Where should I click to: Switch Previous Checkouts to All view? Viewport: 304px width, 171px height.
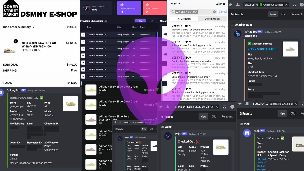(151, 21)
